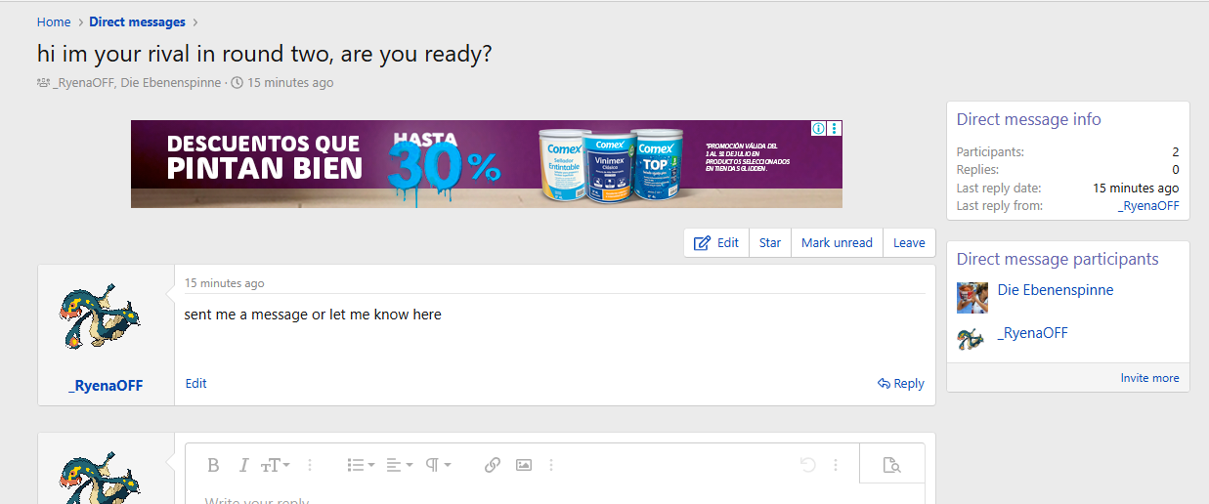Click Die Ebenenspinne participant avatar
The height and width of the screenshot is (504, 1209).
tap(972, 297)
